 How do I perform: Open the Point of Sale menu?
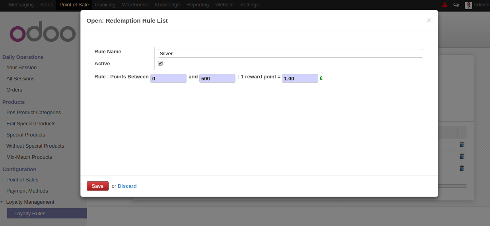pos(74,5)
